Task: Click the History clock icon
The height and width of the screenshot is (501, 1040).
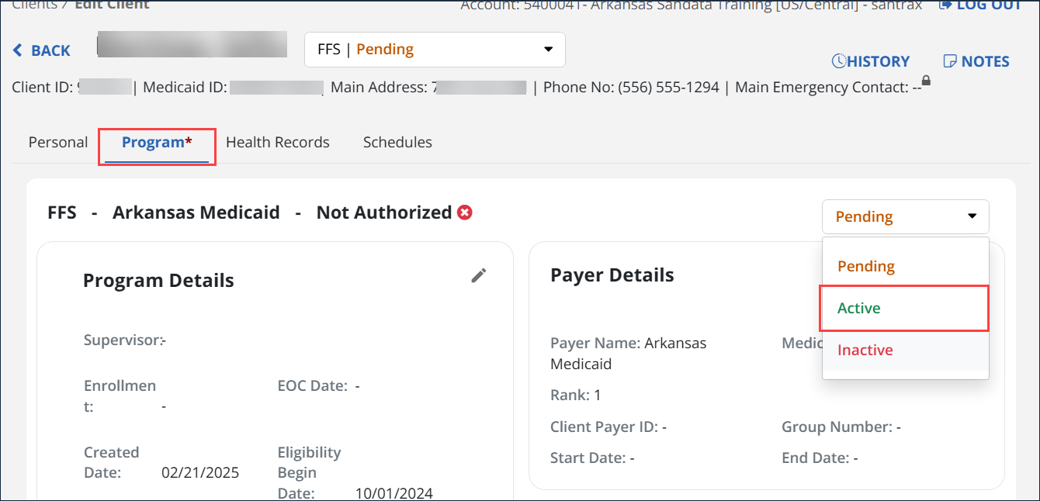Action: coord(839,61)
